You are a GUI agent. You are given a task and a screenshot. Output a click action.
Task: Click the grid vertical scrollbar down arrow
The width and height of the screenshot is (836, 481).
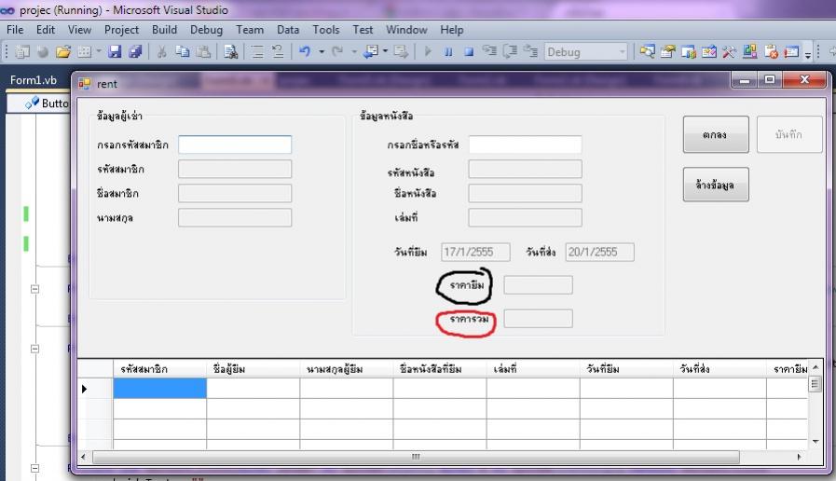point(815,442)
